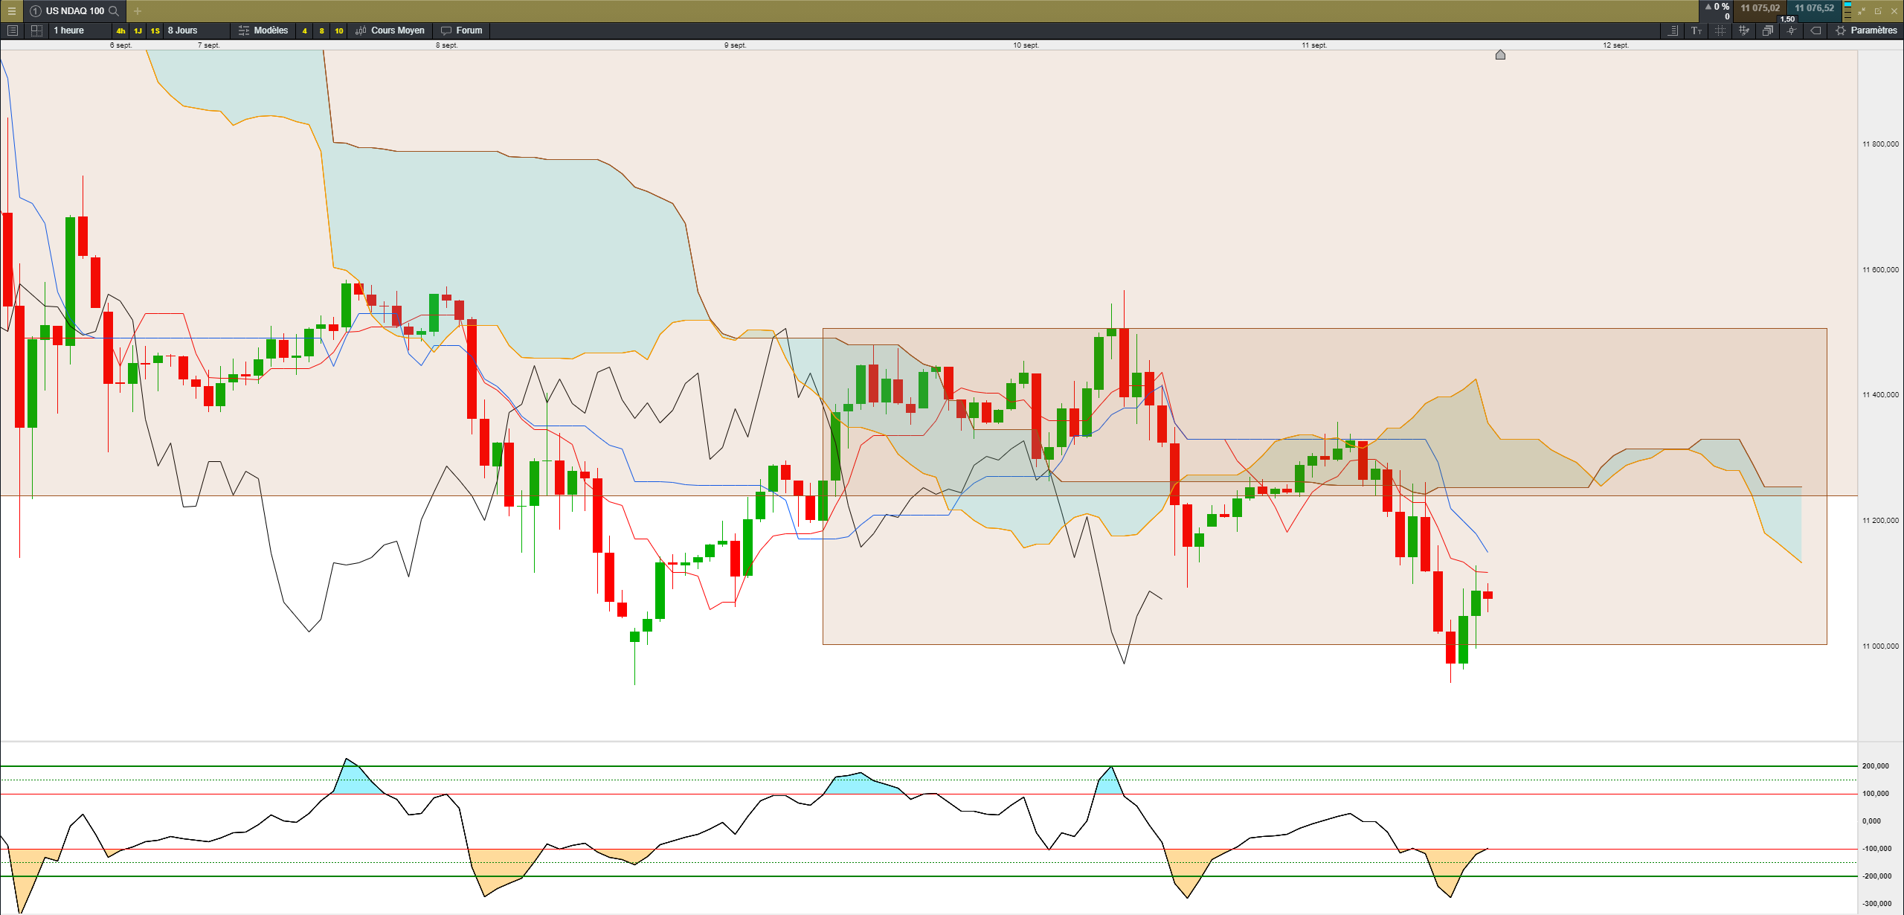Click the search magnifier beside US NDAQ 100

coord(114,11)
